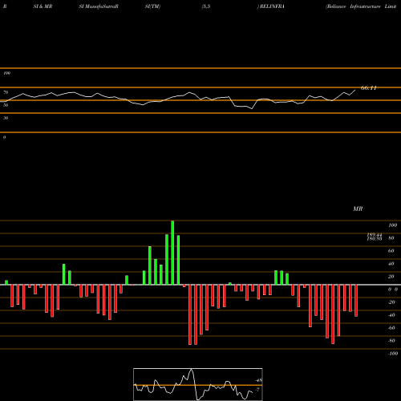The height and width of the screenshot is (401, 401).
Task: Click the RSI value label 66.11
Action: coord(369,88)
